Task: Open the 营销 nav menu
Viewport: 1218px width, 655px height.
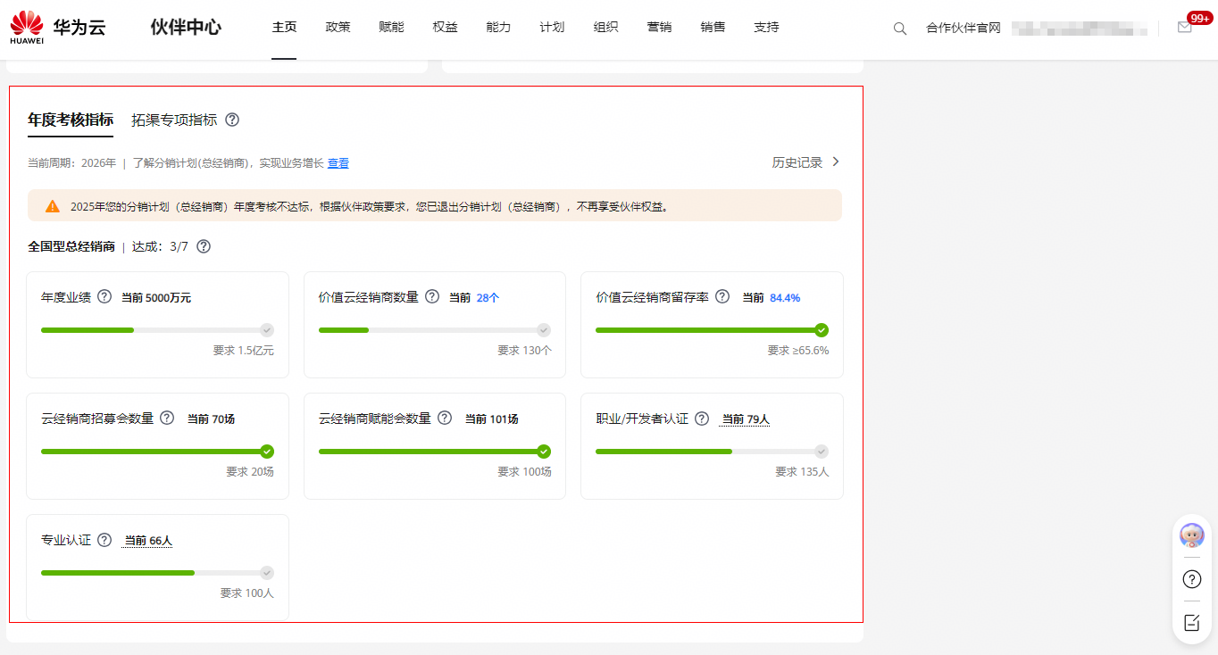Action: tap(659, 28)
